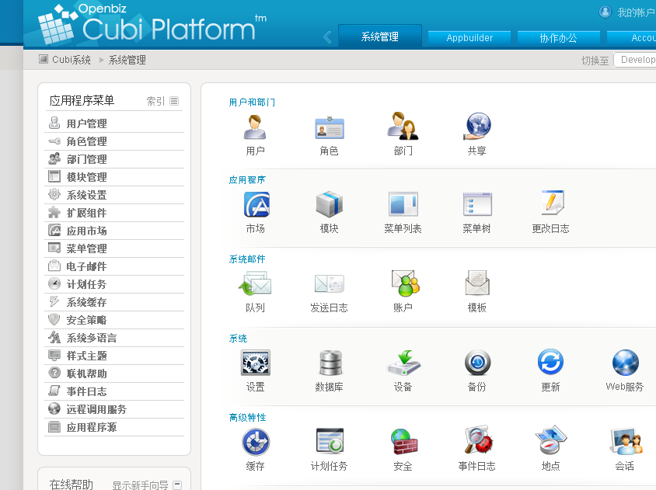
Task: Open the 地点 (Location) compass icon
Action: 550,440
